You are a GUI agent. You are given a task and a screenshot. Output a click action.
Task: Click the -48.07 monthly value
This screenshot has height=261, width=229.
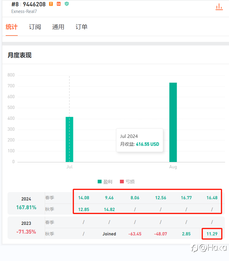tap(160, 234)
